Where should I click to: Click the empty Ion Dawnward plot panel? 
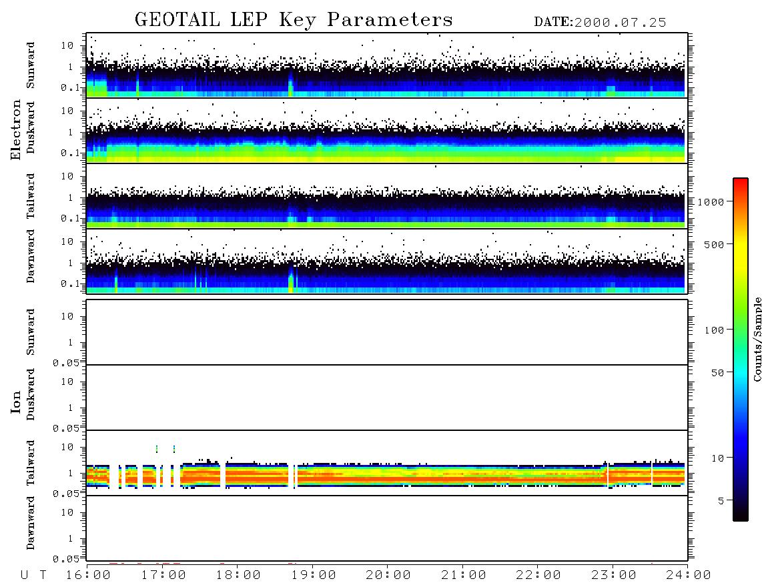click(387, 528)
